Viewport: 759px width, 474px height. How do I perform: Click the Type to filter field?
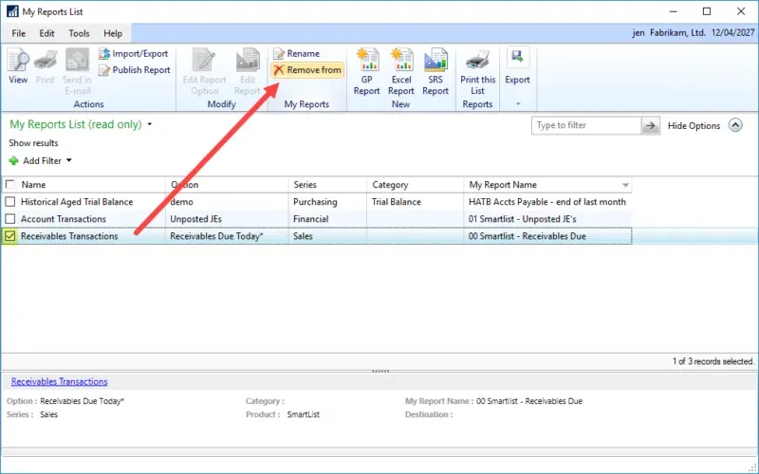tap(585, 125)
